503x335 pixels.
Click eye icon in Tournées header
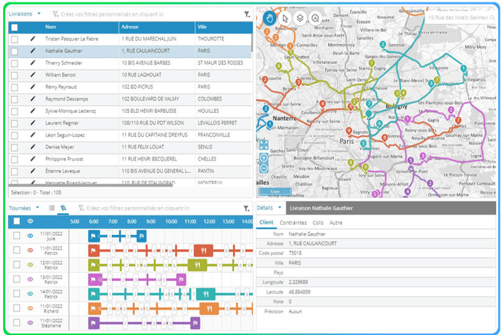pyautogui.click(x=30, y=221)
